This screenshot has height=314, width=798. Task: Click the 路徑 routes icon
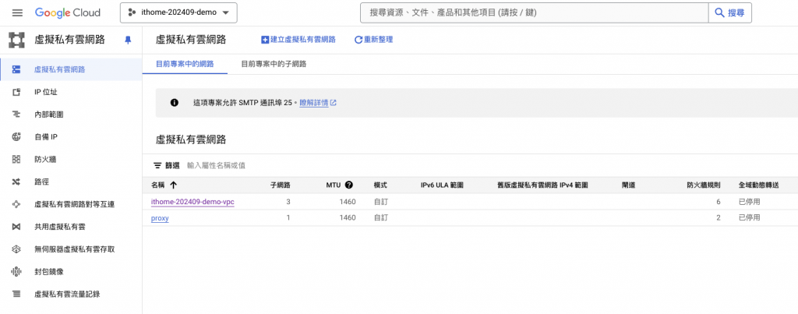tap(16, 182)
